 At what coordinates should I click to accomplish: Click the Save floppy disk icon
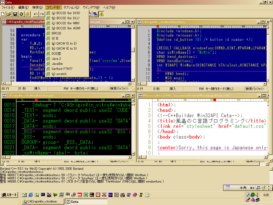pos(15,14)
